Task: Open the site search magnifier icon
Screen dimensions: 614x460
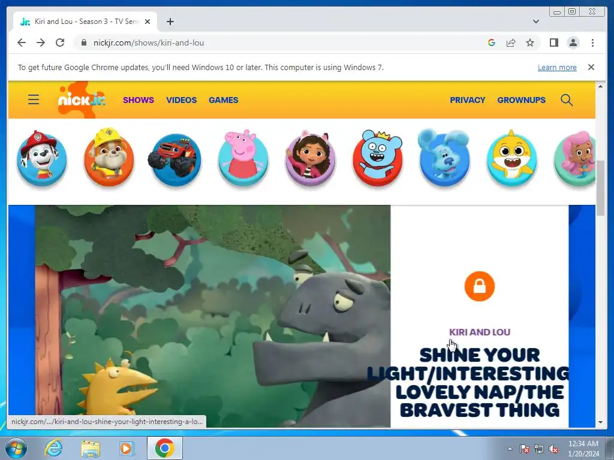Action: 566,100
